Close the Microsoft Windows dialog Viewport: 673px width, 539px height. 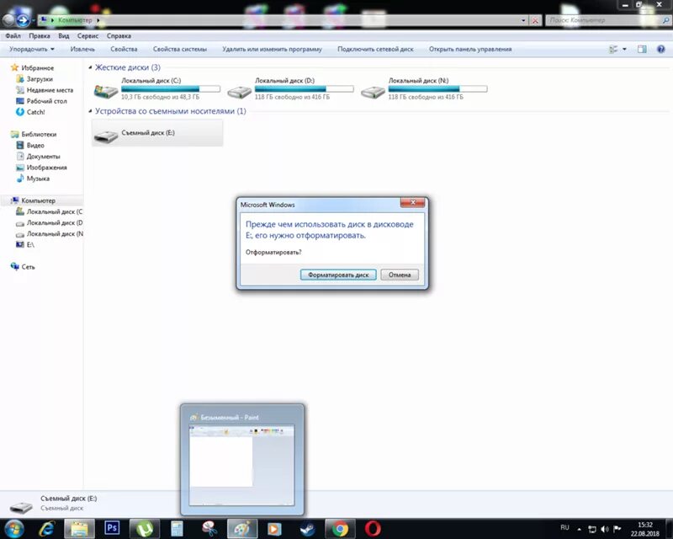(412, 202)
